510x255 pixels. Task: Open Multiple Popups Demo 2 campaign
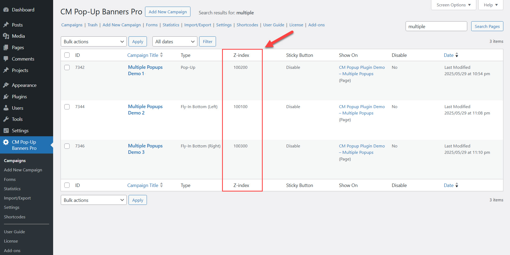pyautogui.click(x=145, y=110)
